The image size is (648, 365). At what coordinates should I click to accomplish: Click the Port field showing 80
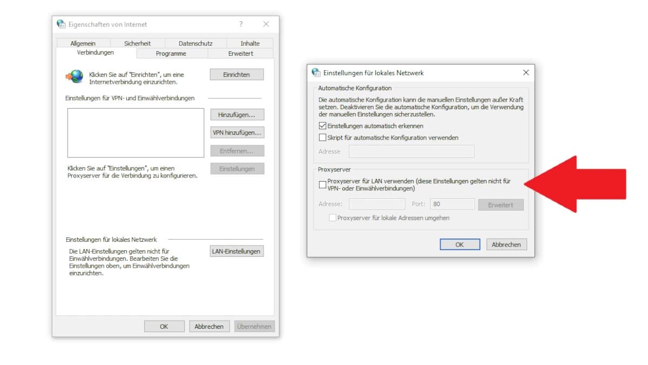tap(453, 204)
